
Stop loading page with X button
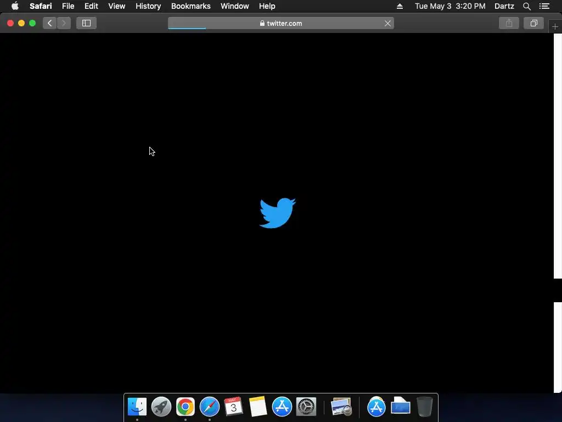387,23
